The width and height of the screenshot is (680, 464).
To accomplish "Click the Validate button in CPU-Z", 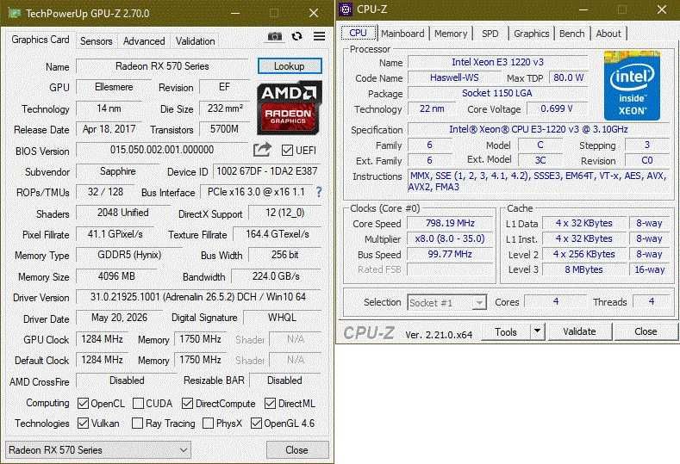I will coord(579,331).
